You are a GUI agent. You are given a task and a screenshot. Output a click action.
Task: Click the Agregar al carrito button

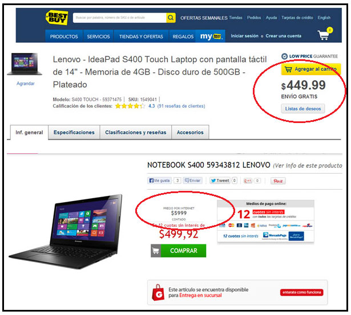pyautogui.click(x=311, y=69)
